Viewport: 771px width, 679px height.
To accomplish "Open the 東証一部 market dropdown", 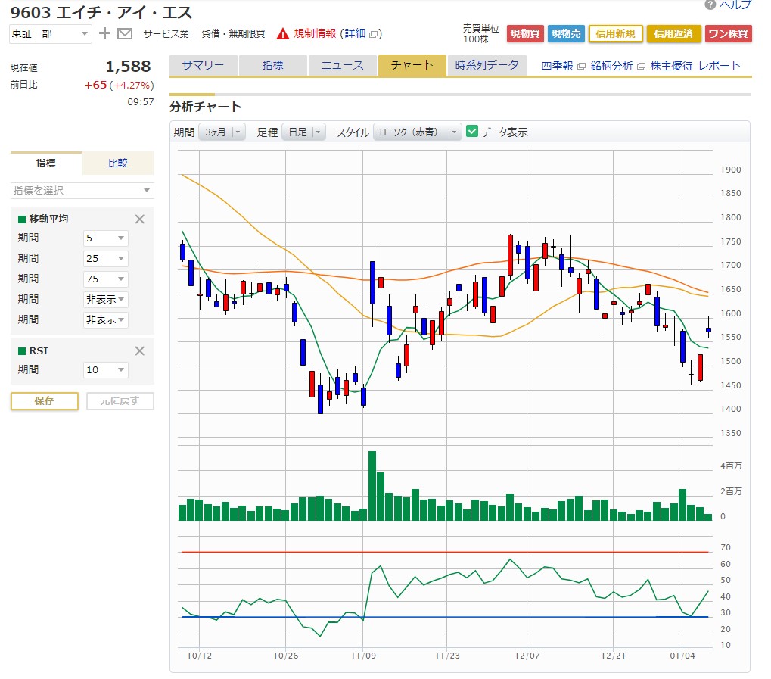I will coord(50,33).
